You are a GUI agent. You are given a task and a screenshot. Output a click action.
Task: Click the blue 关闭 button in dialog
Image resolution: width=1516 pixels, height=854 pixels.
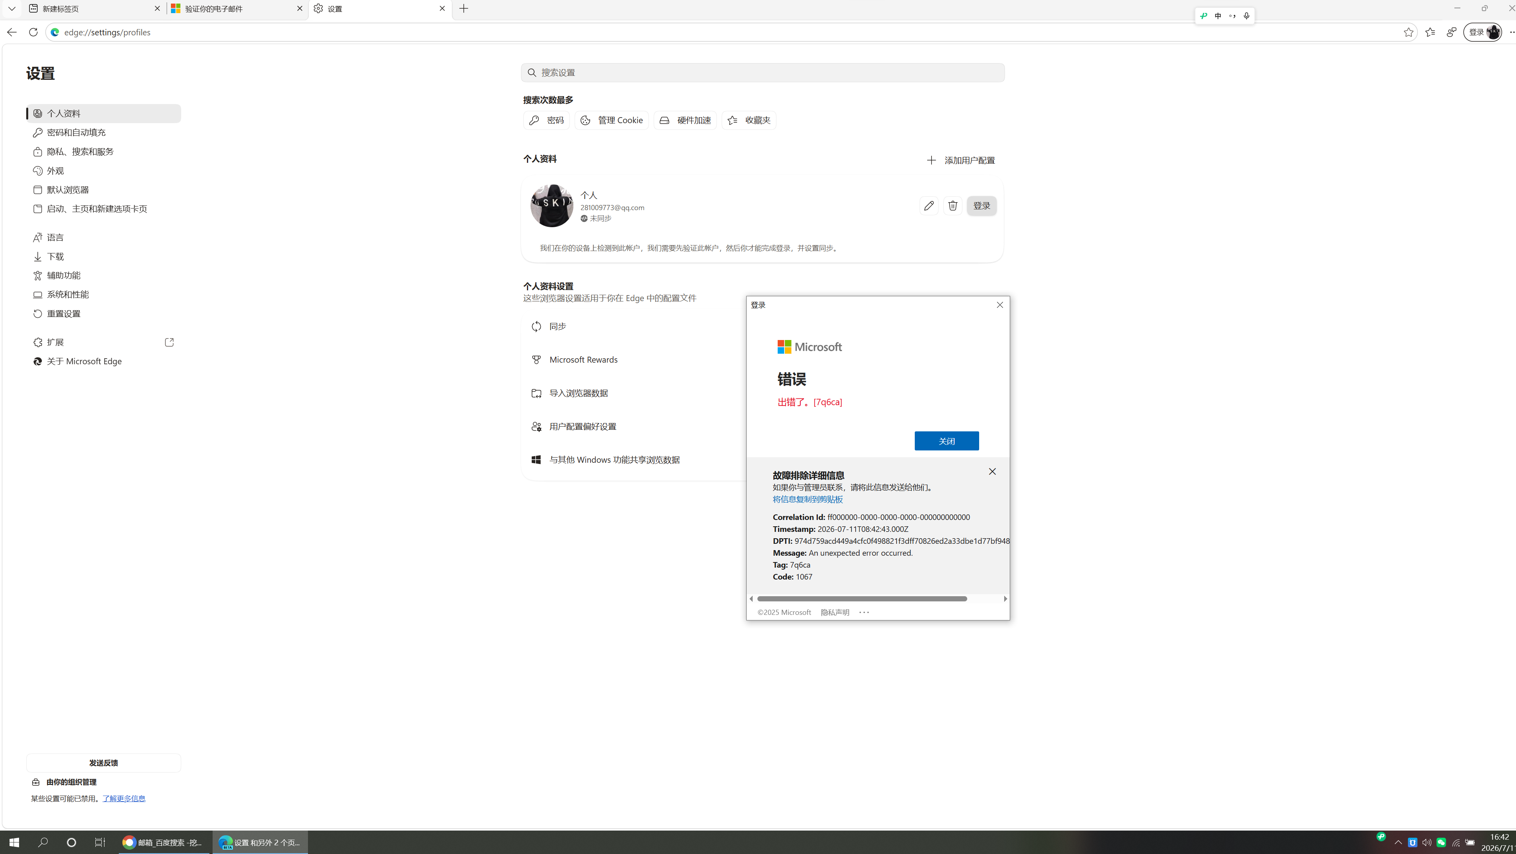(946, 441)
